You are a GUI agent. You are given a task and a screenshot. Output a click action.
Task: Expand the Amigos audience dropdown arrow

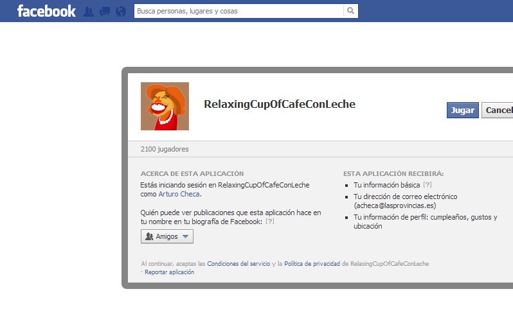186,236
